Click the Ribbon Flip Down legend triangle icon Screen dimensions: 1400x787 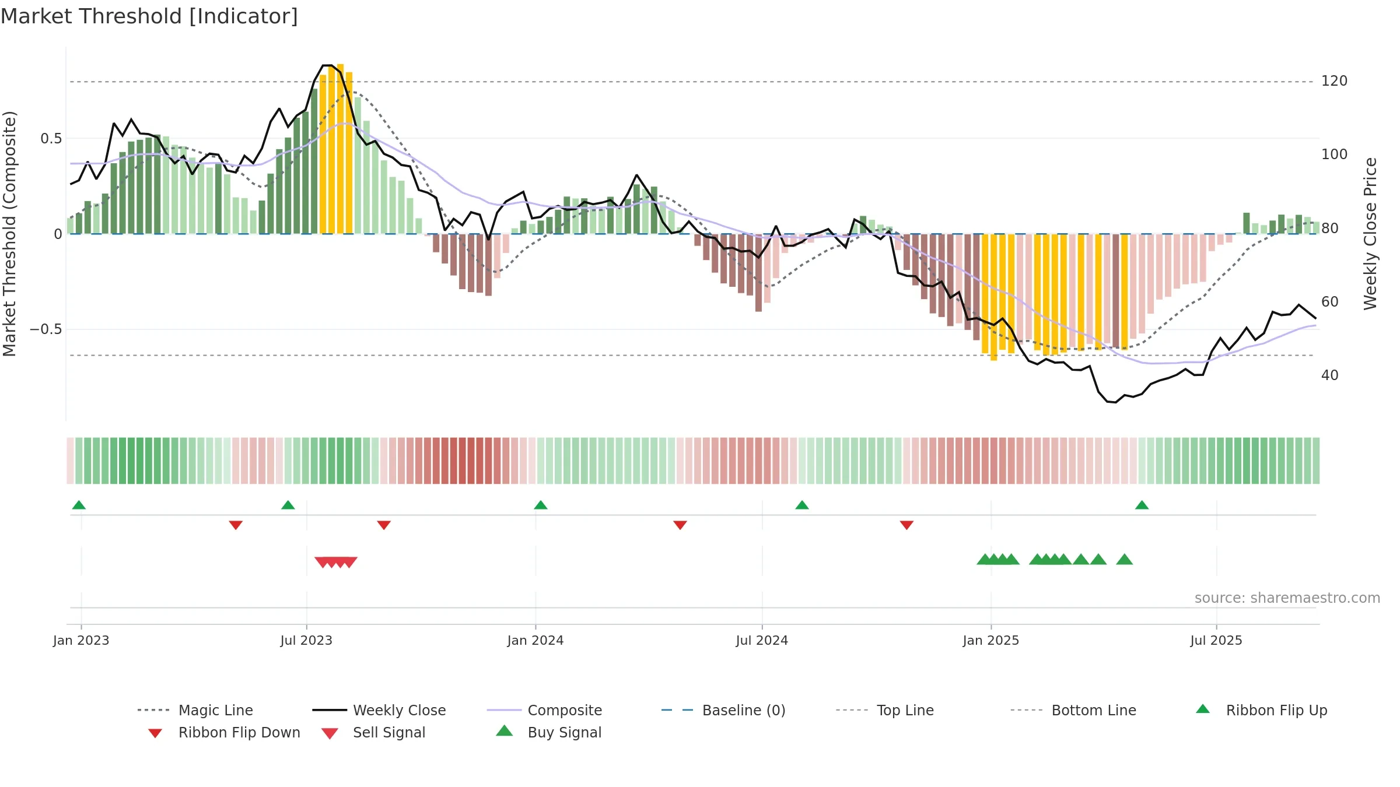pyautogui.click(x=155, y=733)
